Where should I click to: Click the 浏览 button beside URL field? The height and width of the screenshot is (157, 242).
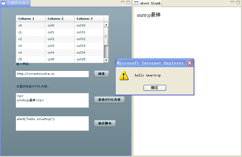(101, 74)
